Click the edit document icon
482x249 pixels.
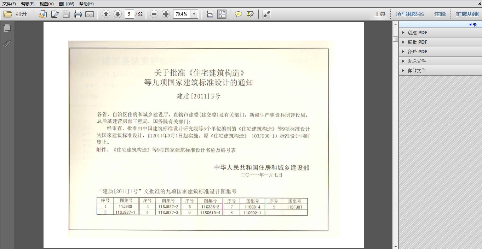(x=55, y=14)
